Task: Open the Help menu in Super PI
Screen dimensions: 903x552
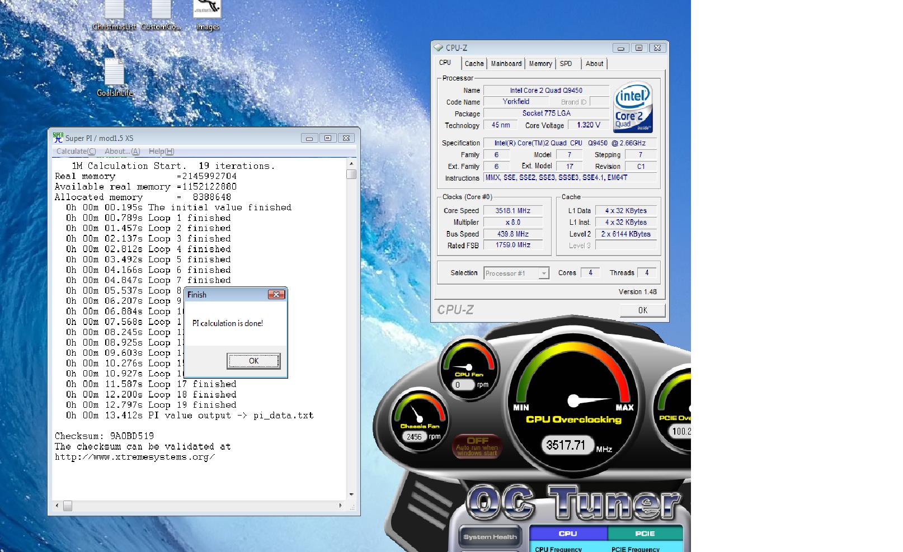Action: coord(161,151)
